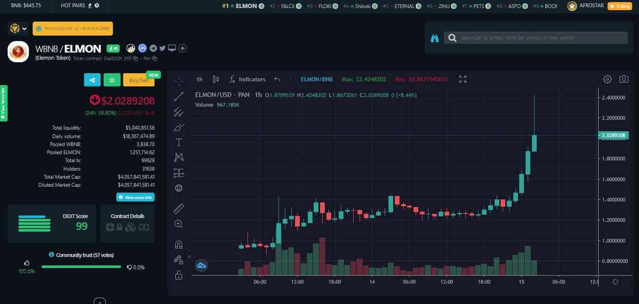Open the Telegram link icon
Viewport: 639px width, 304px height.
click(x=153, y=48)
